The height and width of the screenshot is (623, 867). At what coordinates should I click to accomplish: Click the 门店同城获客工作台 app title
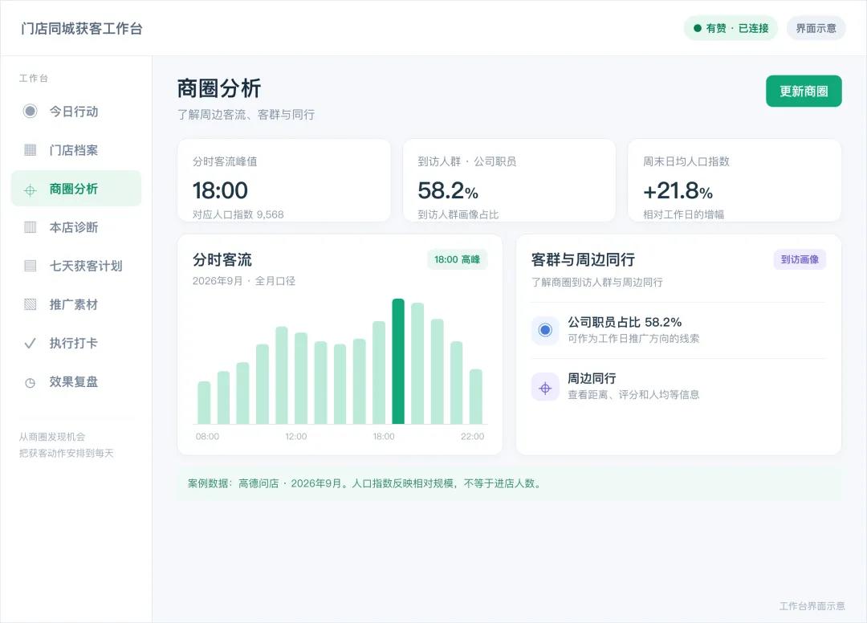click(x=81, y=28)
